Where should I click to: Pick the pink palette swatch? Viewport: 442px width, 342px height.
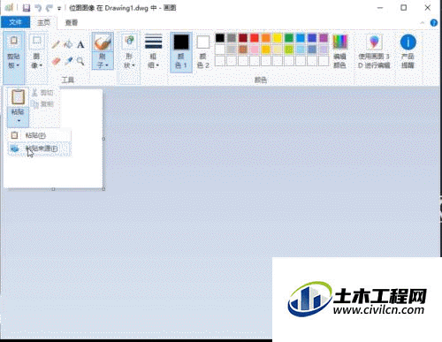(255, 49)
